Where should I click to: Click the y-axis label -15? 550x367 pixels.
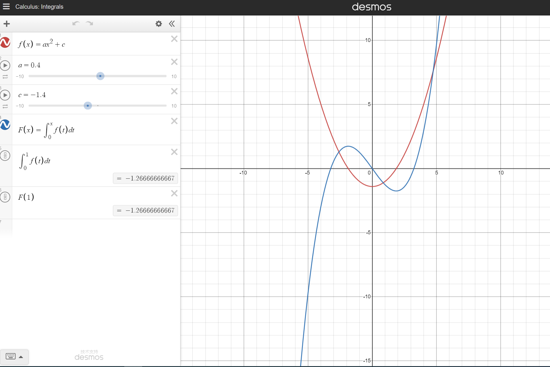tap(367, 361)
